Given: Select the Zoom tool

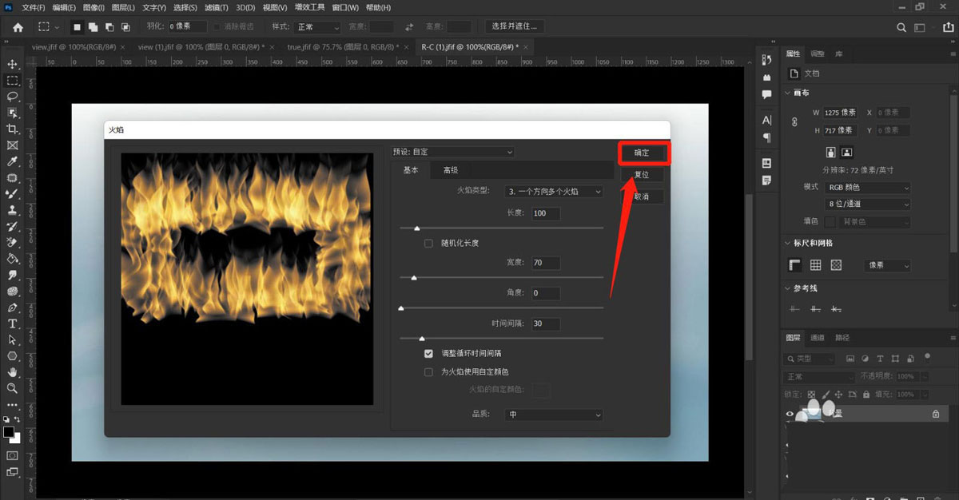Looking at the screenshot, I should pos(11,388).
